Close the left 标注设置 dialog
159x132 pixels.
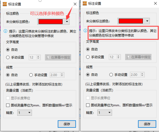pos(75,4)
